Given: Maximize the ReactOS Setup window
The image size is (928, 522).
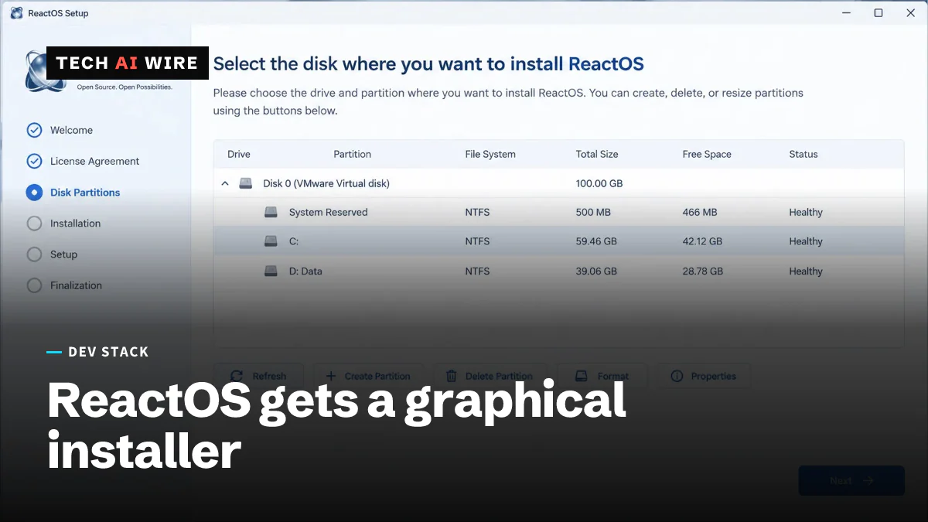Looking at the screenshot, I should pos(879,13).
